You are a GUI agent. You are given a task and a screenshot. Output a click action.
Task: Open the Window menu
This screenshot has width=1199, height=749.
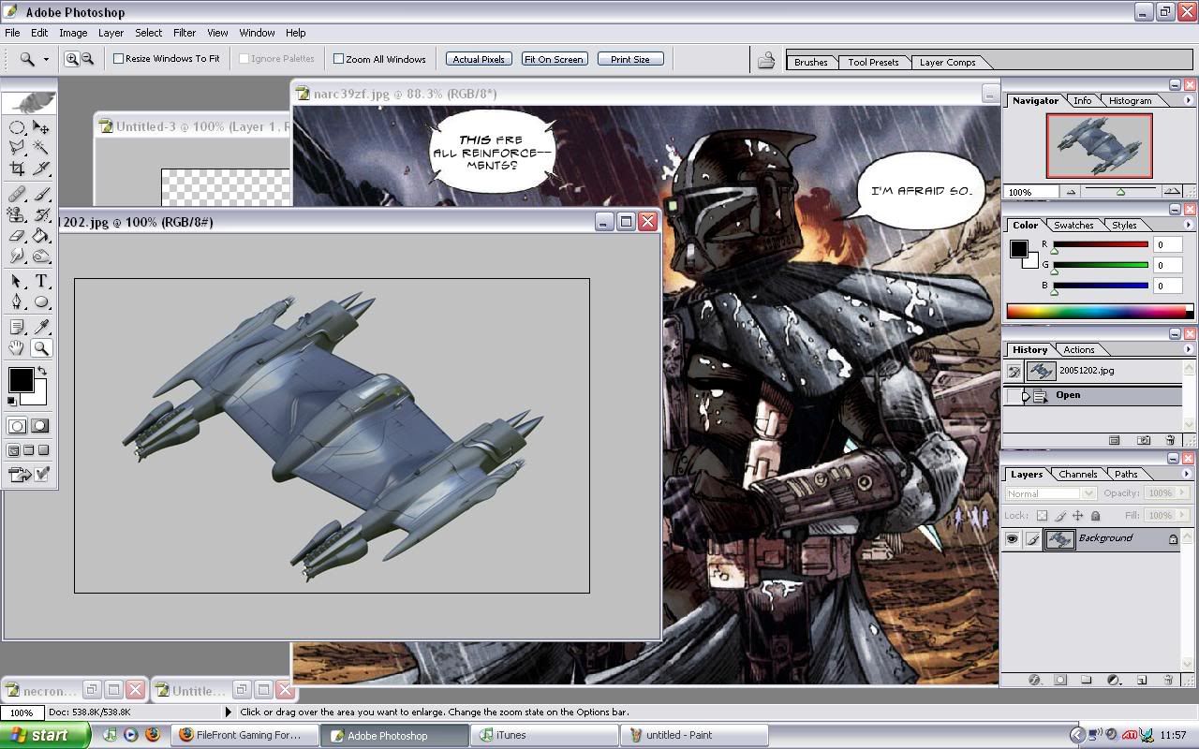pos(257,33)
